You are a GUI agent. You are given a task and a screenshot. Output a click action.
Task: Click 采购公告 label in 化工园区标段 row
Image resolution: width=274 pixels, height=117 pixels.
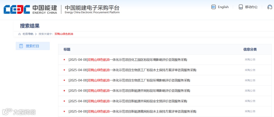coord(250,60)
